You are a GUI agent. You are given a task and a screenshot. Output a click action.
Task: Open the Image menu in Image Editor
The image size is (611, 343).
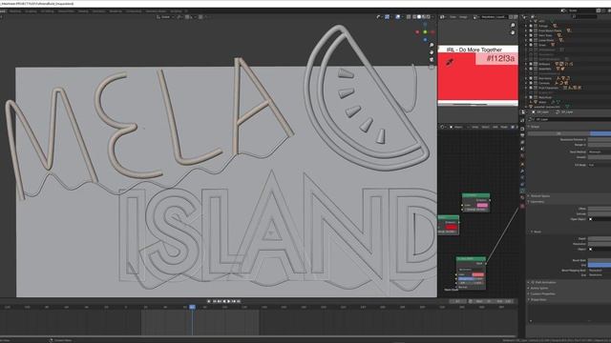[463, 17]
